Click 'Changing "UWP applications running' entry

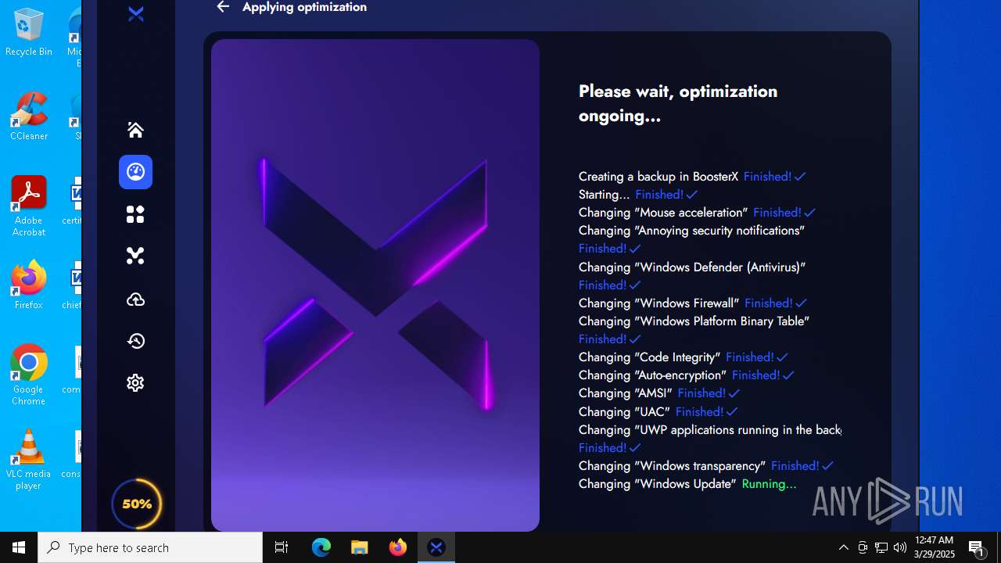710,430
